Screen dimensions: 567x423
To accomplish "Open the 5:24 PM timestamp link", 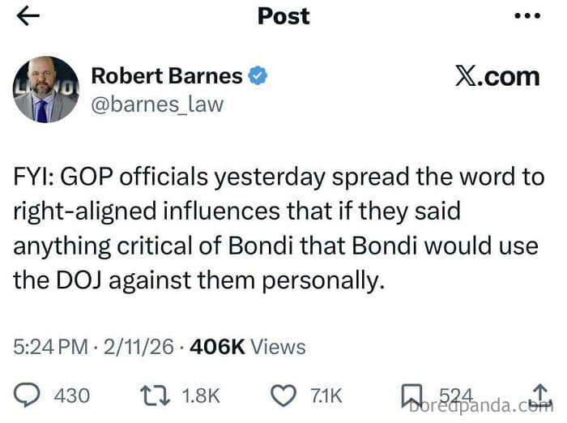I will [x=50, y=347].
